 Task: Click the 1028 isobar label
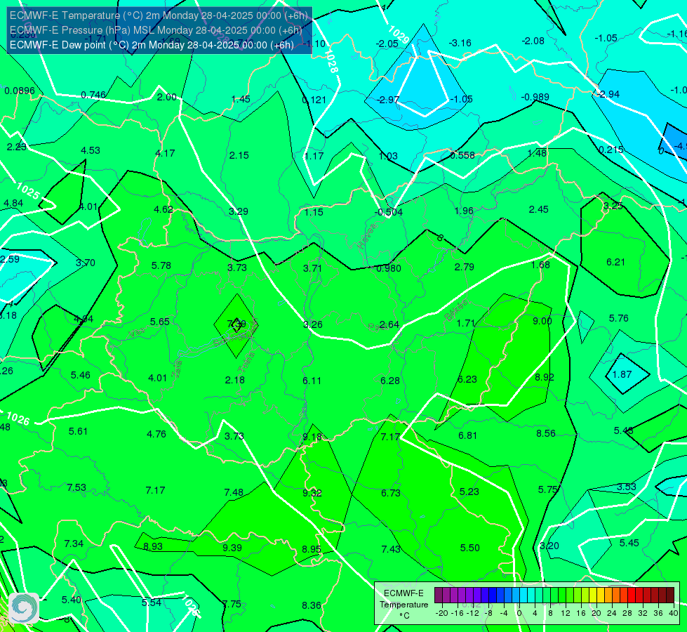tap(331, 61)
